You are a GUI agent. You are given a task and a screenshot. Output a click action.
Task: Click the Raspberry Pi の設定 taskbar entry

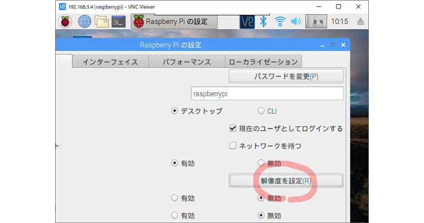[x=174, y=22]
